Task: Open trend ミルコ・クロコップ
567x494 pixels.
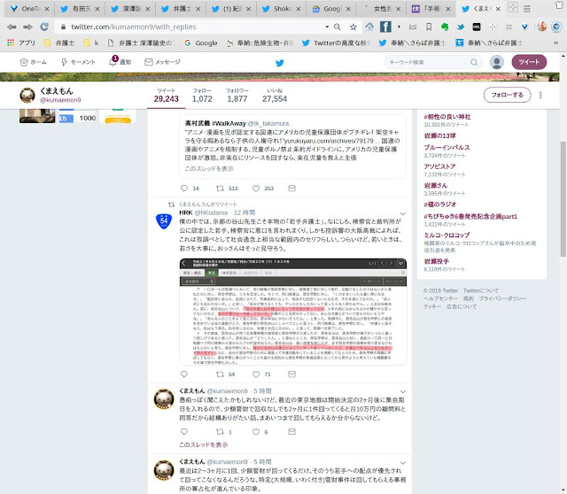Action: (447, 235)
